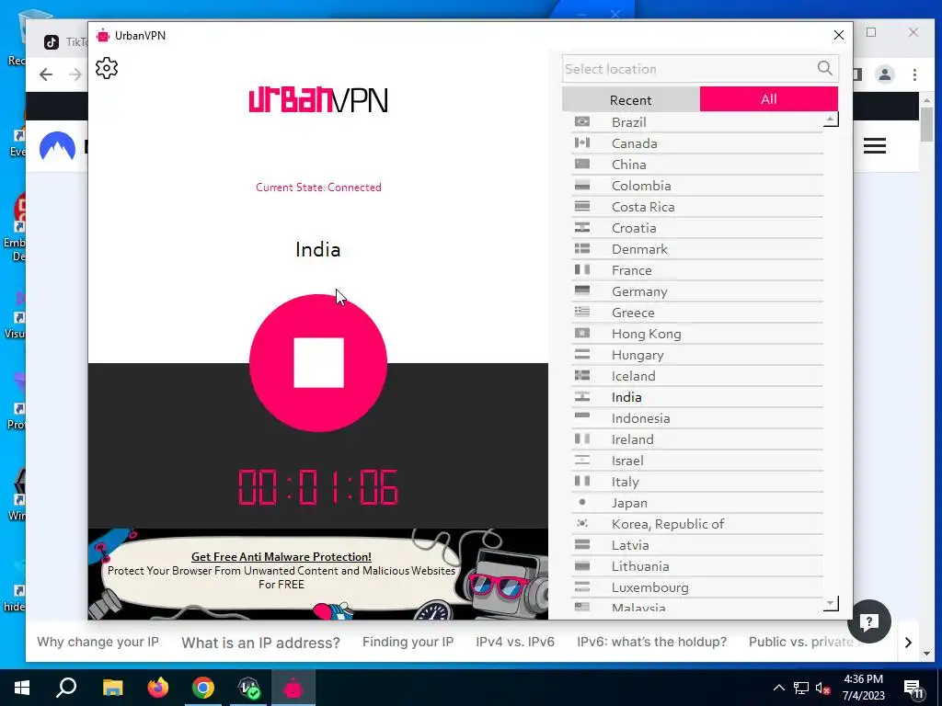Stop the VPN connection button
Screen dimensions: 942x706
317,362
